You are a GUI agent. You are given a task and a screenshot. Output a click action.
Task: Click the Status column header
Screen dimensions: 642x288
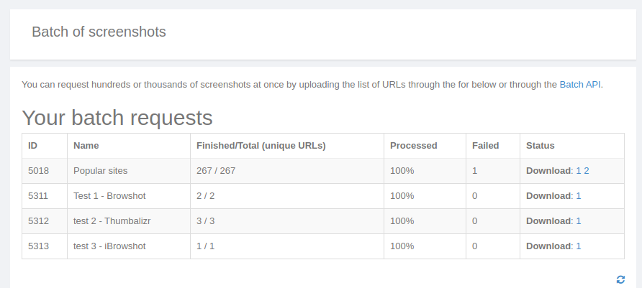tap(540, 146)
